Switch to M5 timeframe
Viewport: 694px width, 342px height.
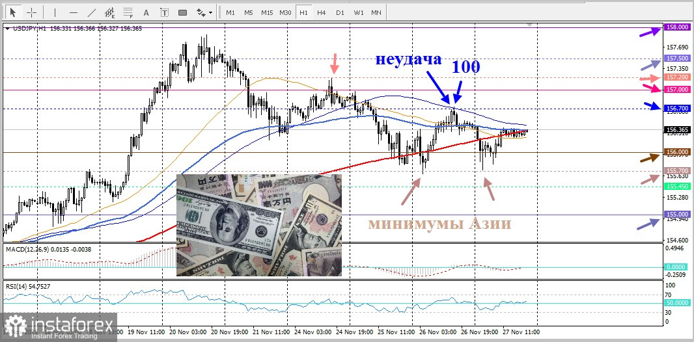[x=248, y=12]
